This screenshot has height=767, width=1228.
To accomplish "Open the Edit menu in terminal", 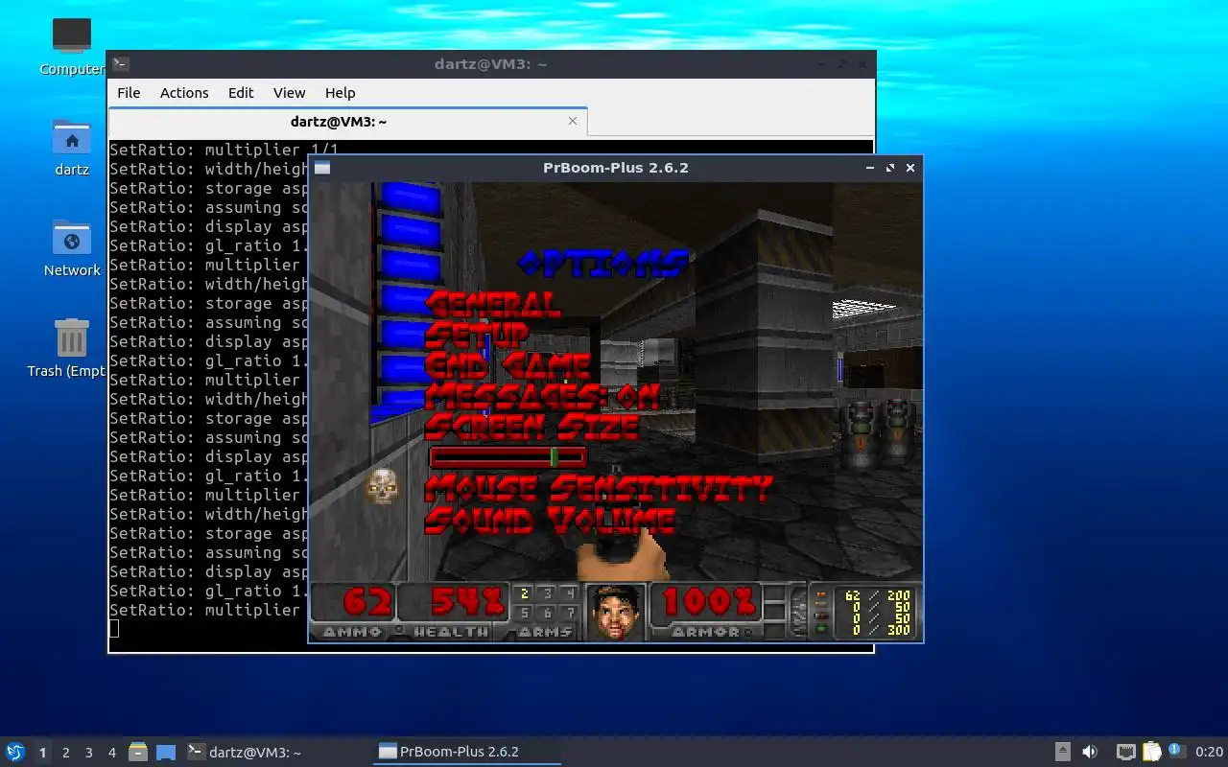I will pyautogui.click(x=241, y=93).
